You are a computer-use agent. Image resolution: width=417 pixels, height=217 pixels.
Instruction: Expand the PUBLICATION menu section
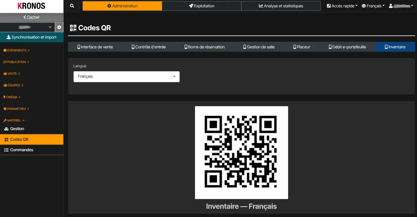coord(16,62)
